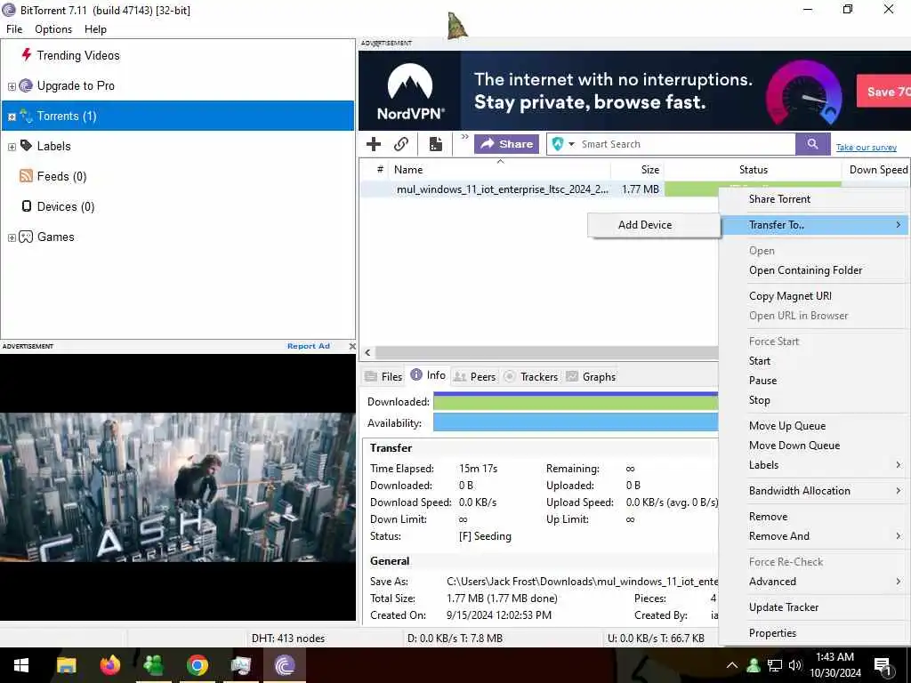Click the Downloaded progress bar

576,401
